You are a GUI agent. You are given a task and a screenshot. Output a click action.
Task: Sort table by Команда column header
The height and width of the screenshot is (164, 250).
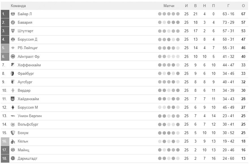(18, 6)
